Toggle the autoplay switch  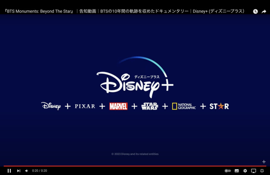228,171
